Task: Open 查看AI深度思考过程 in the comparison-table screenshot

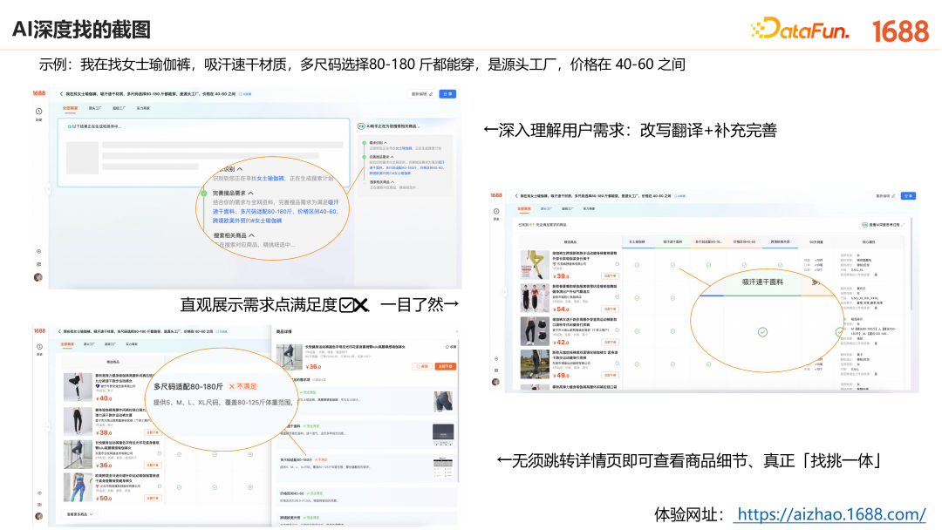Action: (x=883, y=225)
